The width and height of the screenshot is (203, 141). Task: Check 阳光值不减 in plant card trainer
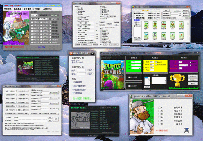point(135,16)
